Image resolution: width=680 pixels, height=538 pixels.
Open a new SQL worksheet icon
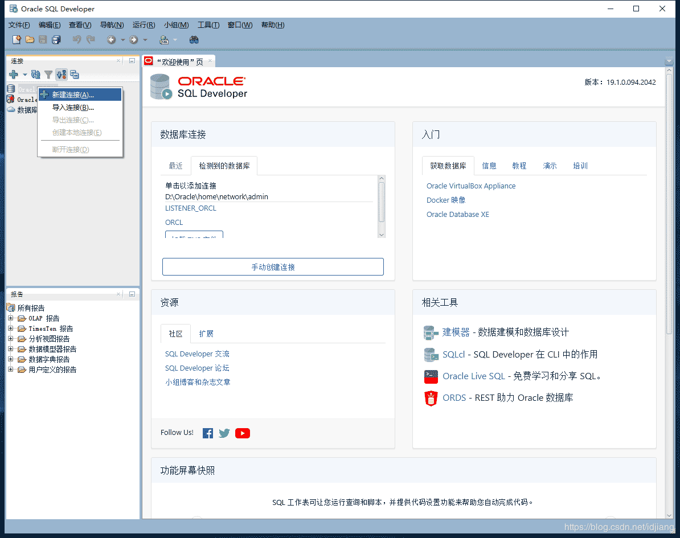coord(163,39)
